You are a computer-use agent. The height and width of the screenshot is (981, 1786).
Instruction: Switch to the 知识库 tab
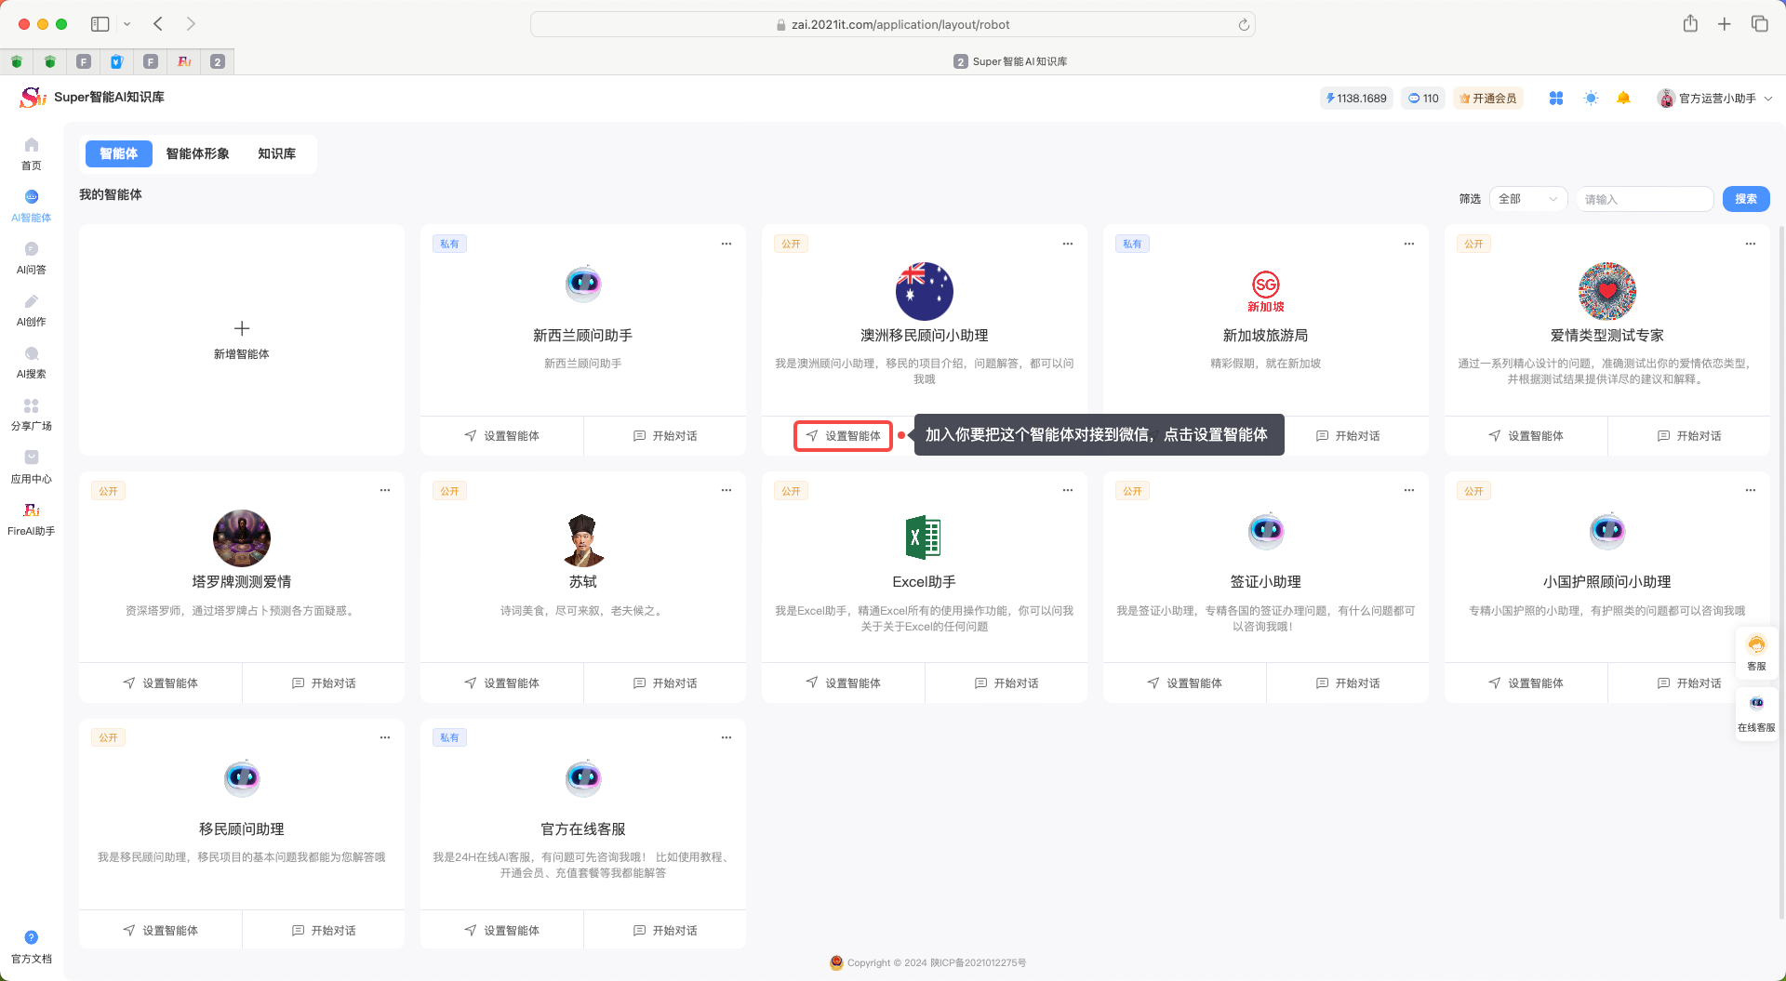click(x=276, y=153)
